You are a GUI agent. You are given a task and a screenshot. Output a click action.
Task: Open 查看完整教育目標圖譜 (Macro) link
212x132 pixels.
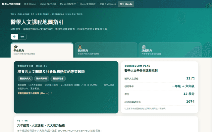[35, 93]
